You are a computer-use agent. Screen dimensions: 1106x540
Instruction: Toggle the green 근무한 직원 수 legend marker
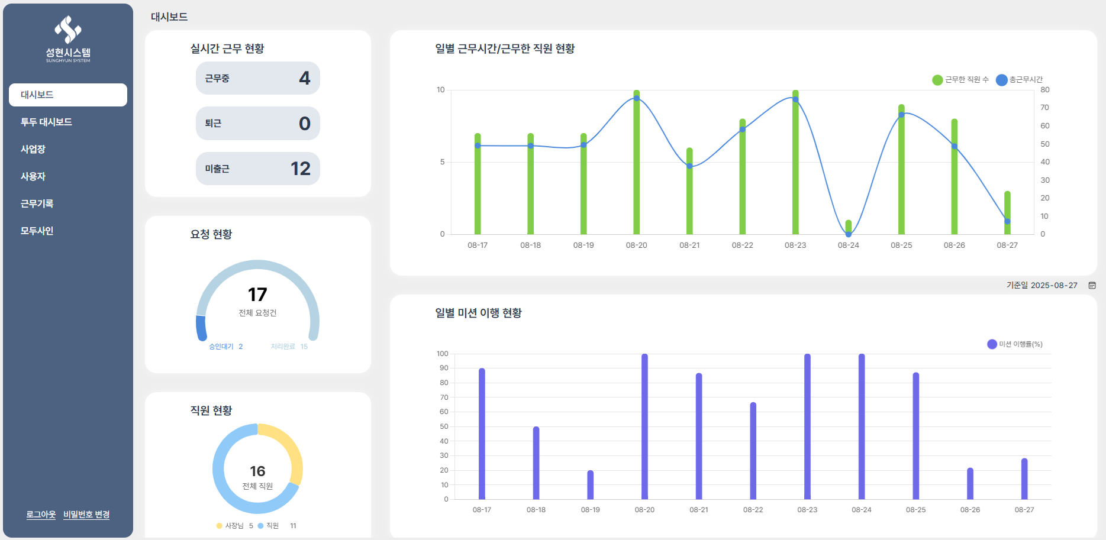coord(937,80)
